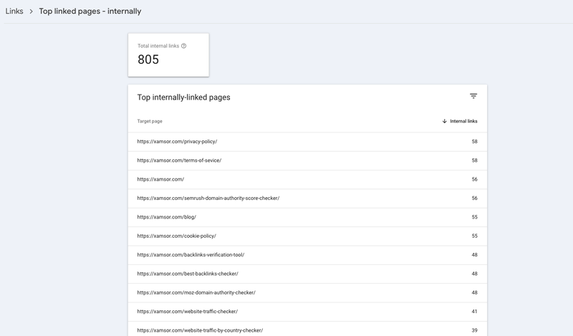Click the sort arrow next to Internal links
This screenshot has height=336, width=573.
tap(445, 121)
